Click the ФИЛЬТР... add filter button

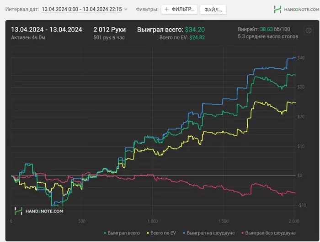179,10
